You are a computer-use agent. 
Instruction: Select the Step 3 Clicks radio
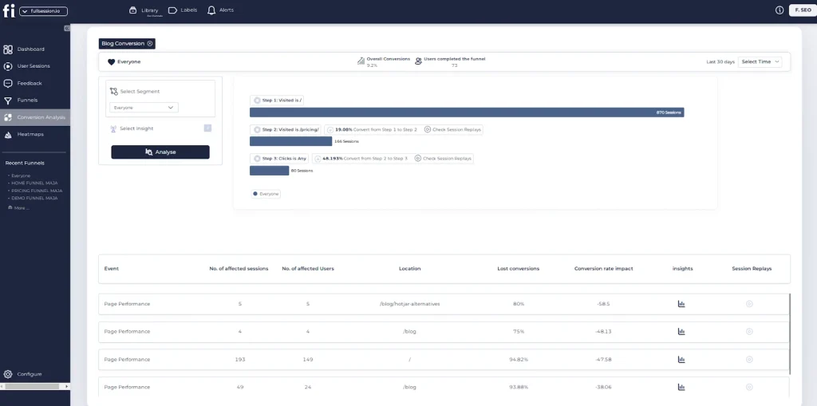257,159
